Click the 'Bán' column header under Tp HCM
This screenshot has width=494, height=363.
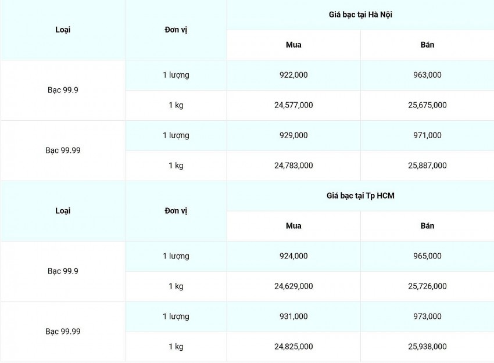427,226
